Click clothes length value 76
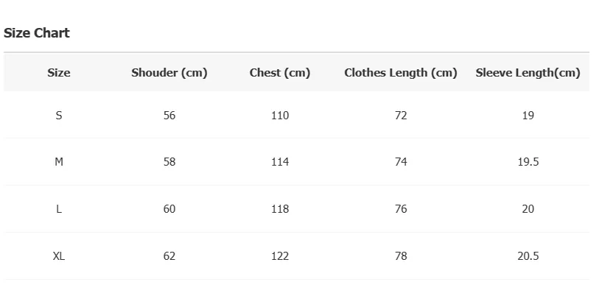 pos(401,209)
